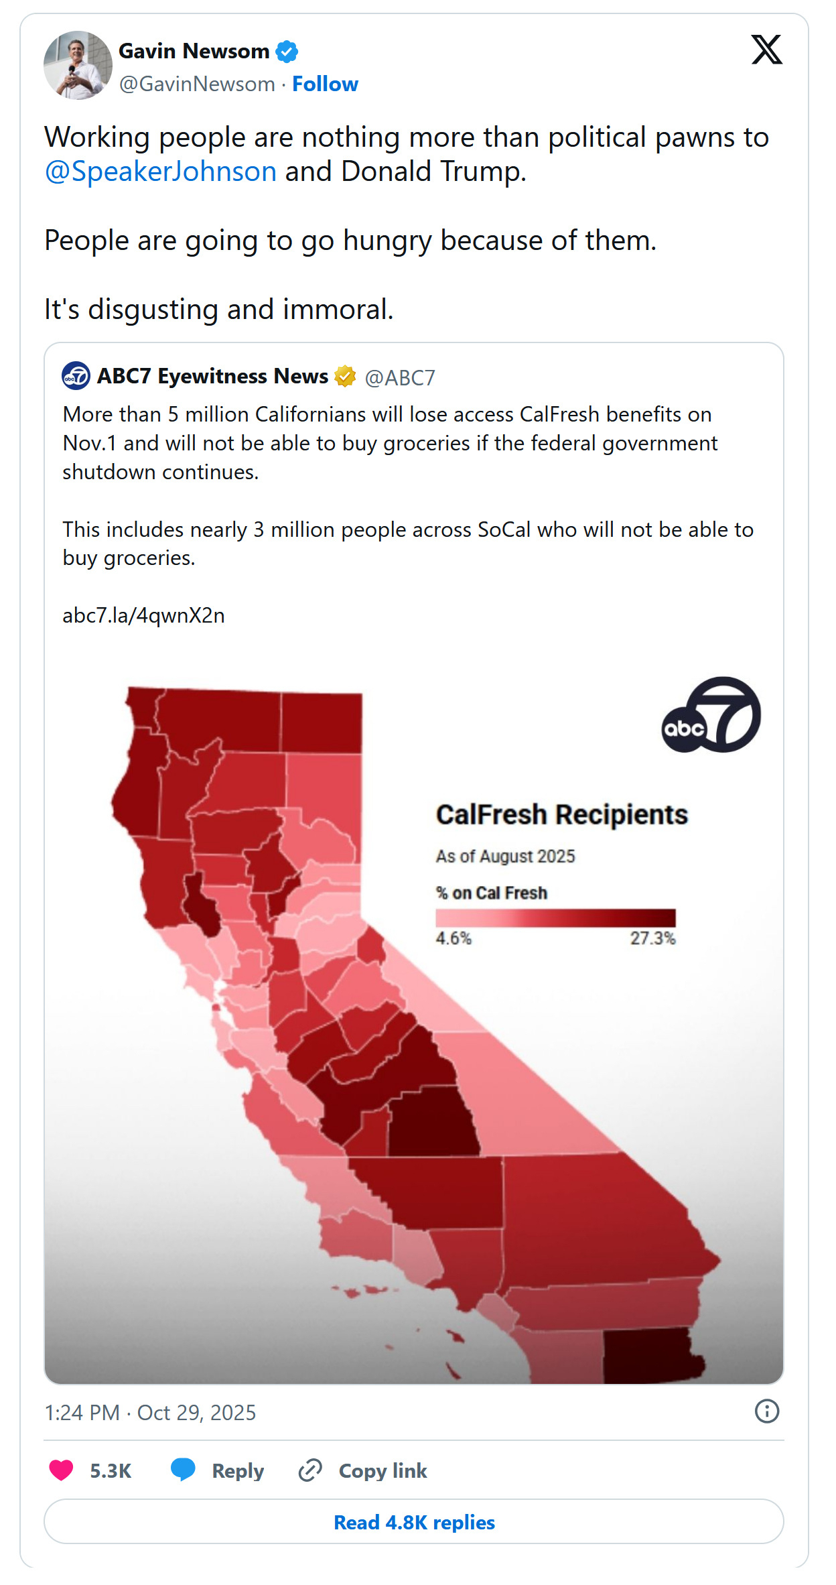Viewport: 836px width, 1585px height.
Task: Click the @ABC7 handle in quoted tweet
Action: tap(400, 378)
